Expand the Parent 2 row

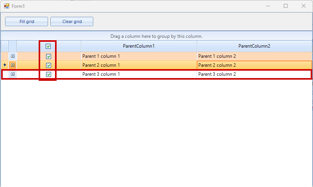coord(13,65)
